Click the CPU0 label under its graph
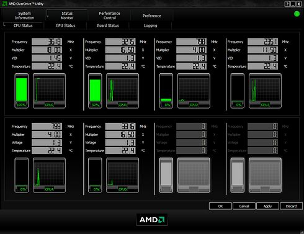The image size is (304, 234). [x=49, y=105]
